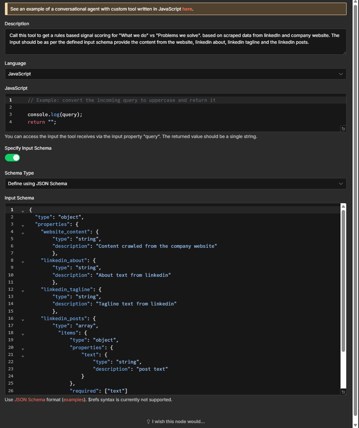Image resolution: width=359 pixels, height=428 pixels.
Task: Click the up arrow of the Input Schema scrollbar
Action: (343, 206)
